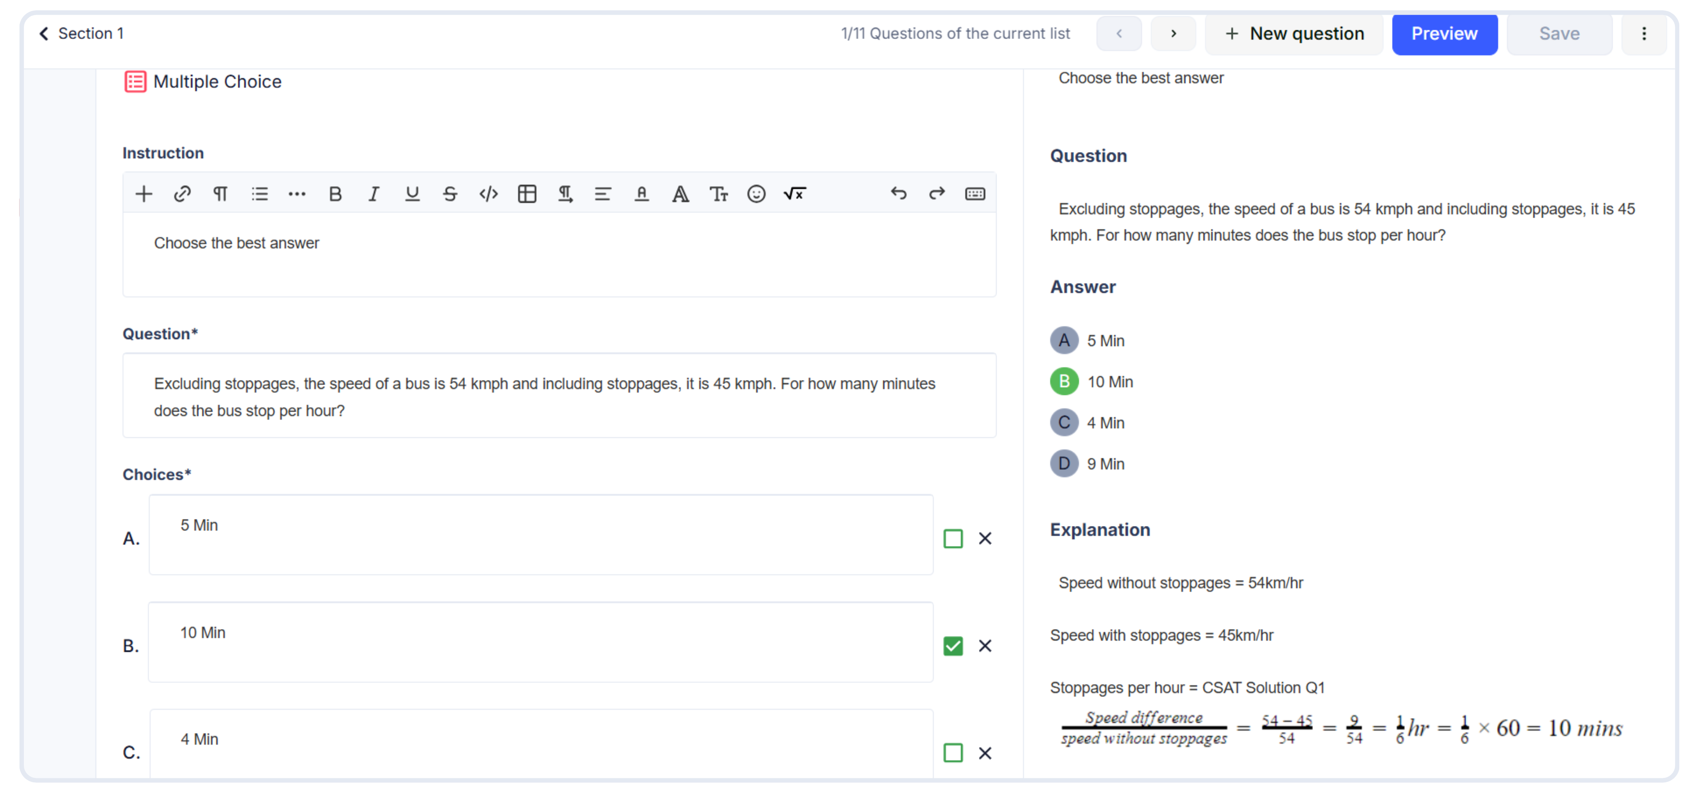
Task: Insert a math formula with square root icon
Action: [x=794, y=194]
